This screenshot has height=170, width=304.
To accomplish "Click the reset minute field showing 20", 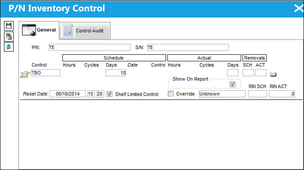I will pos(100,94).
